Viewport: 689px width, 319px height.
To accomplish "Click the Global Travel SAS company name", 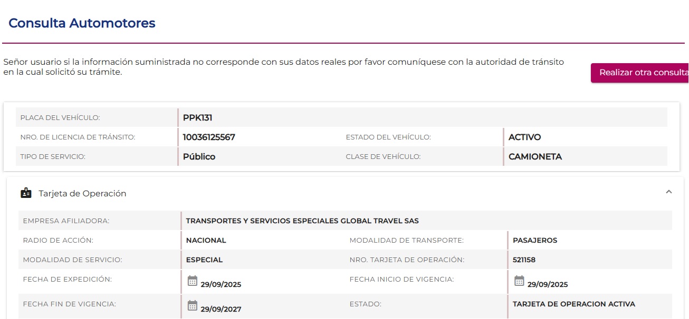I will tap(302, 221).
